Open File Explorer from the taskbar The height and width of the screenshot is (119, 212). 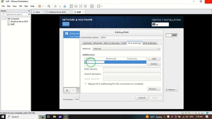click(54, 117)
